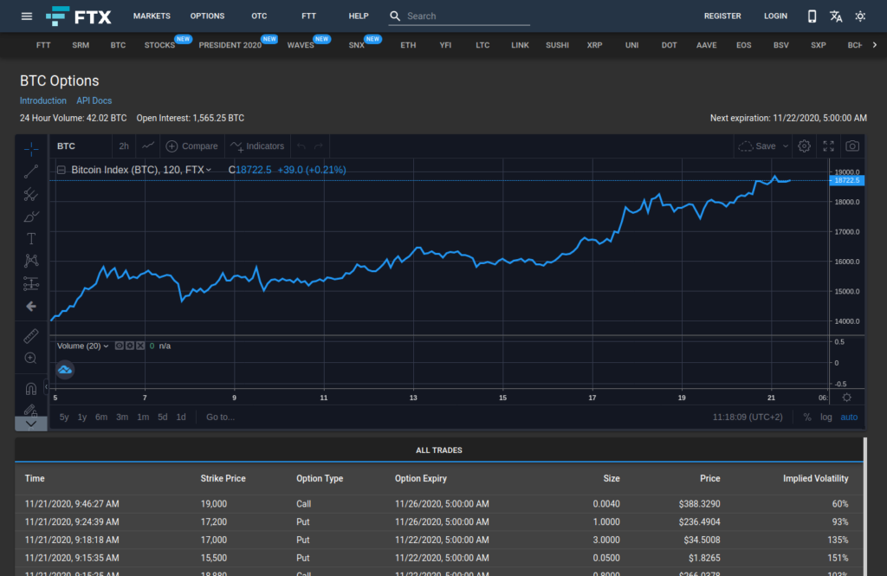Open the Compare symbol button
Image resolution: width=887 pixels, height=576 pixels.
191,146
